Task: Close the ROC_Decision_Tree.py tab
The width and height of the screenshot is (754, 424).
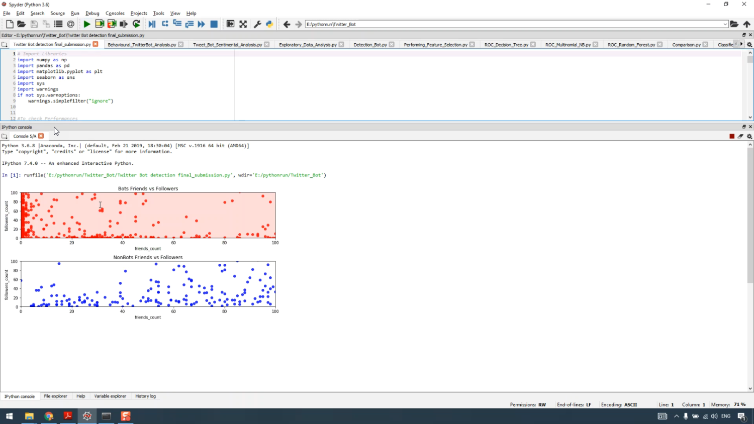Action: coord(533,45)
